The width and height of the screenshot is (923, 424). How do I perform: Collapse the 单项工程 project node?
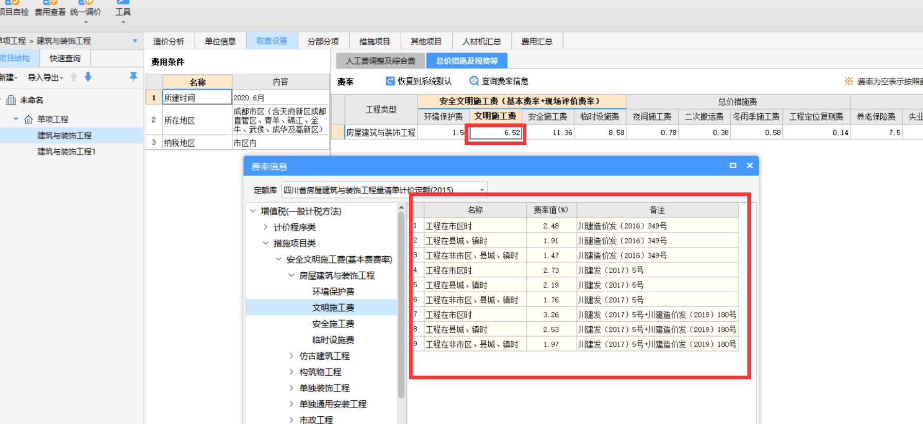(x=16, y=119)
